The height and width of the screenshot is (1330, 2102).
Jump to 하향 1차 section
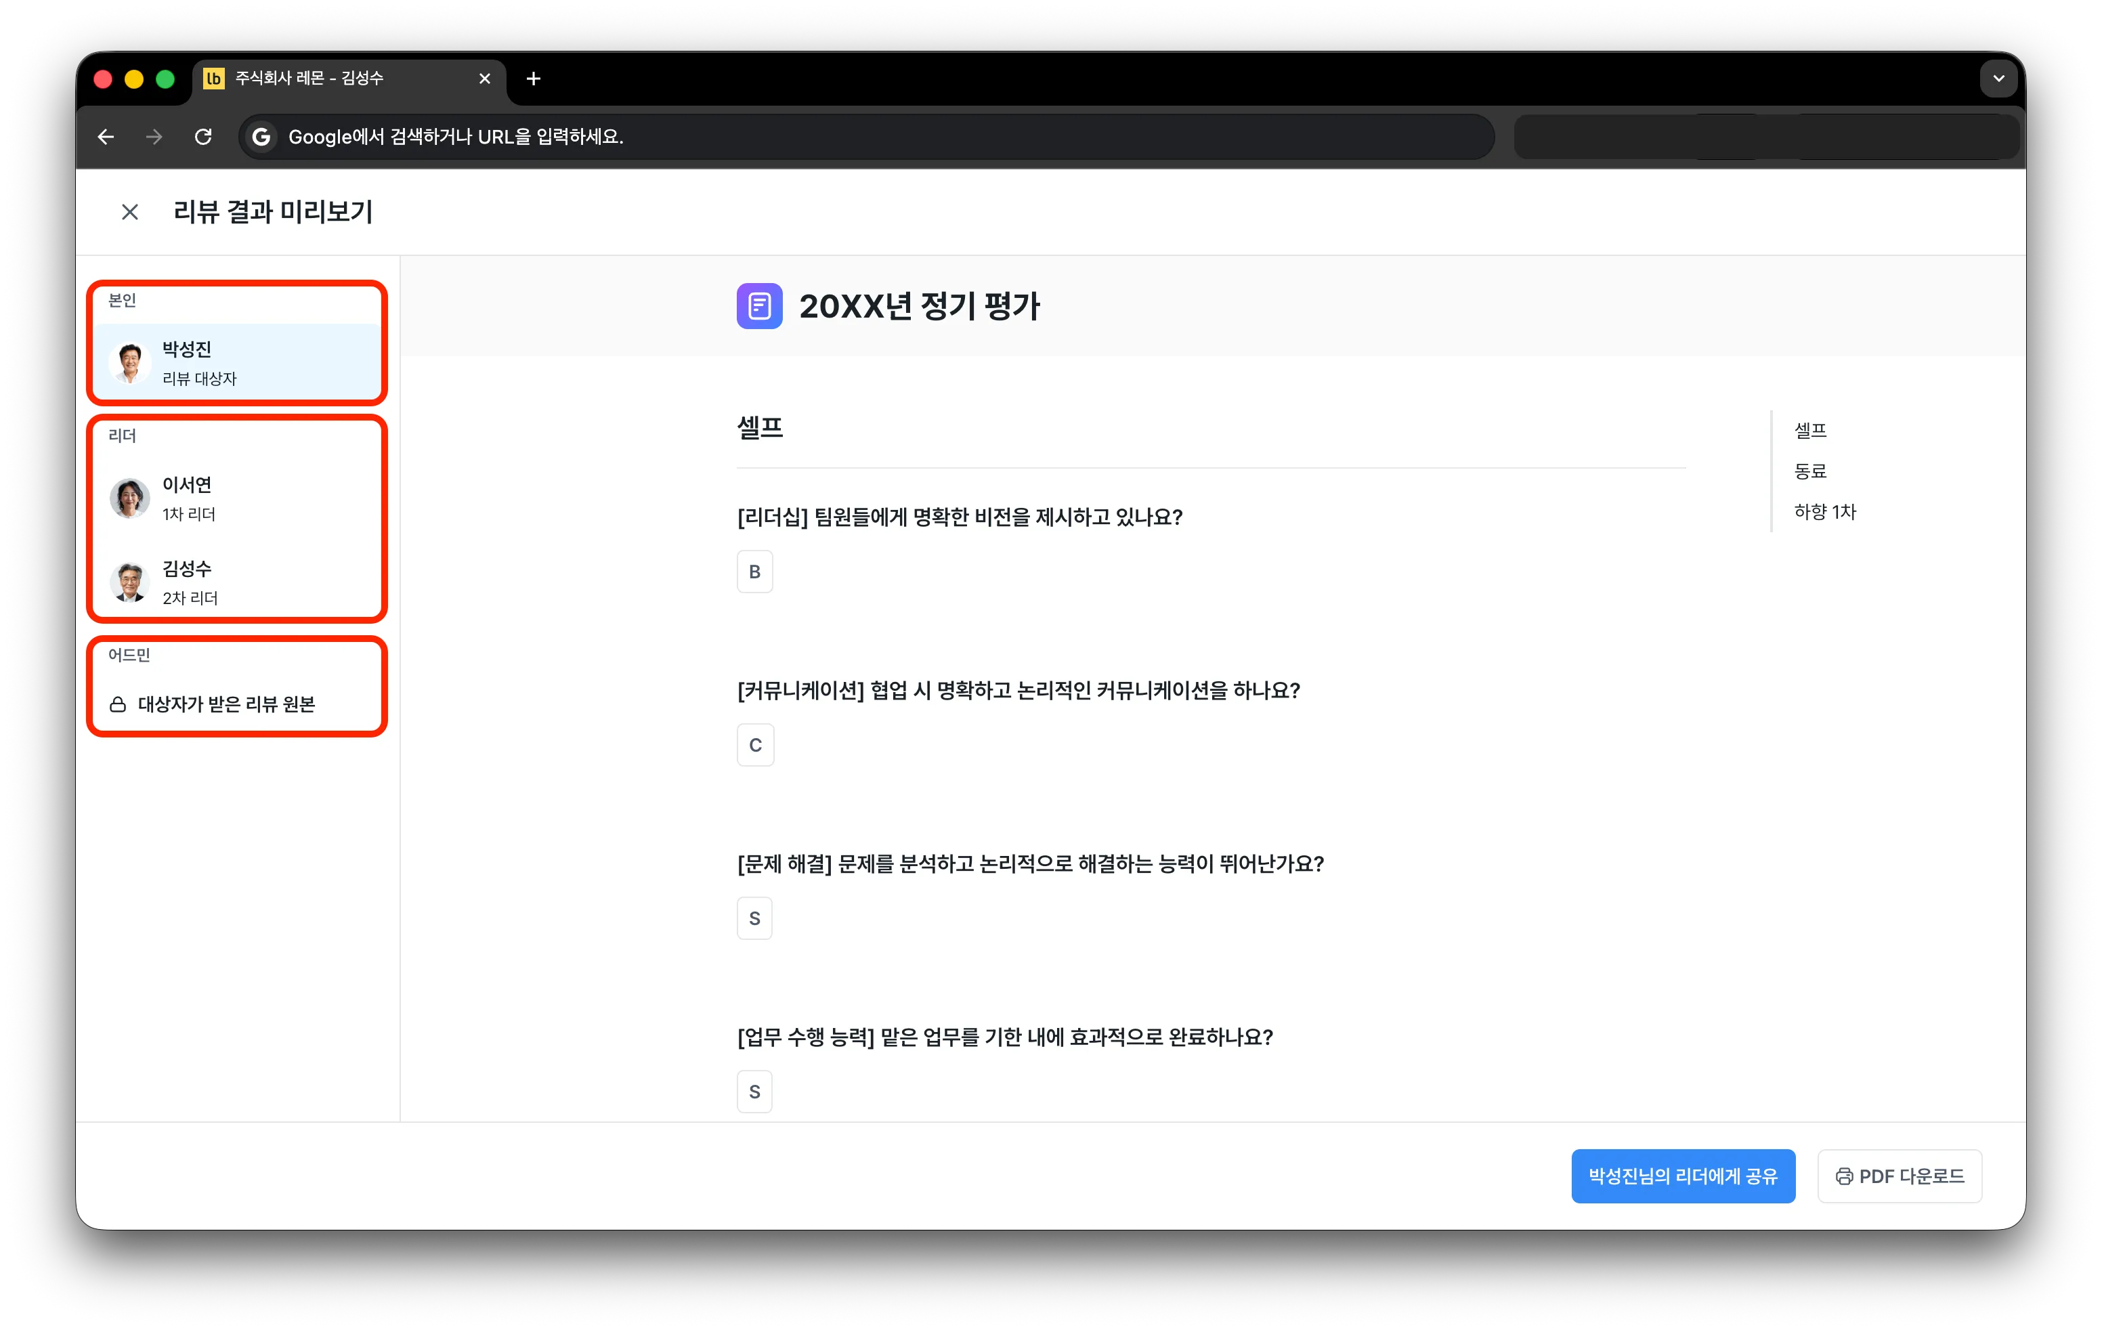[1824, 512]
